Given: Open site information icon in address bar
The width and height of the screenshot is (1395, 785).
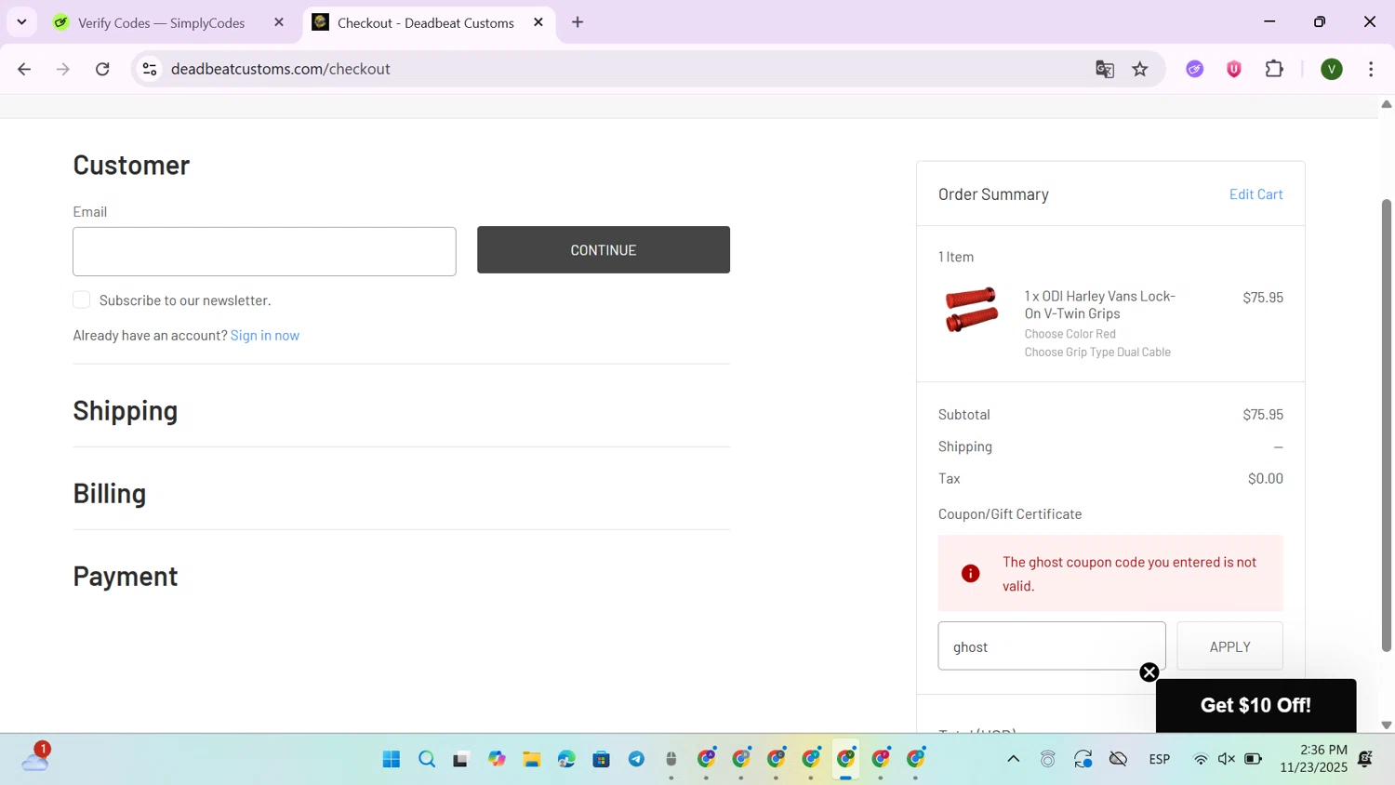Looking at the screenshot, I should (150, 69).
